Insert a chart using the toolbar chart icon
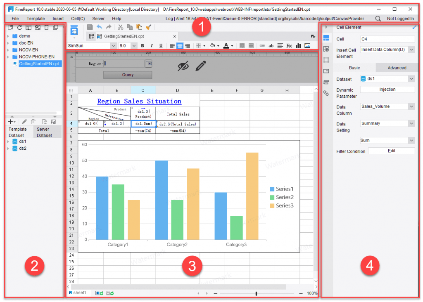 tap(298, 46)
